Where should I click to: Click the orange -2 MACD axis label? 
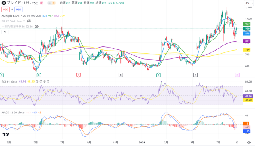[247, 124]
